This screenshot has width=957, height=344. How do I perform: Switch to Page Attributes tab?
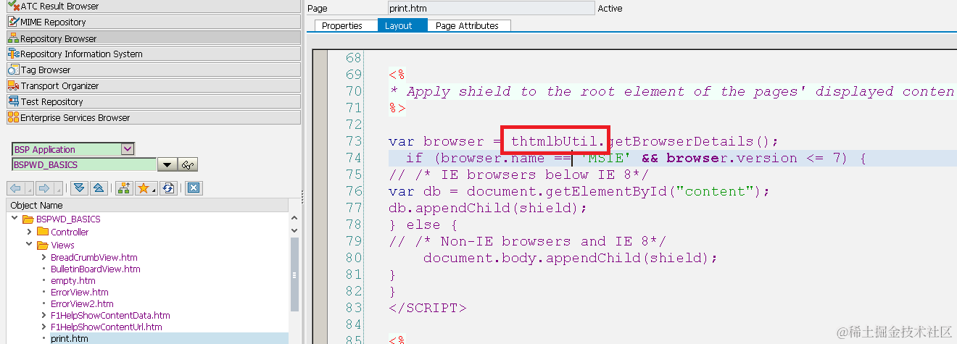[x=467, y=25]
